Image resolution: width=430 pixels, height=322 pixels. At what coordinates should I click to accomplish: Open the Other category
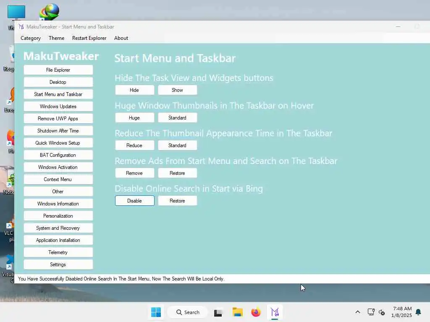(58, 191)
